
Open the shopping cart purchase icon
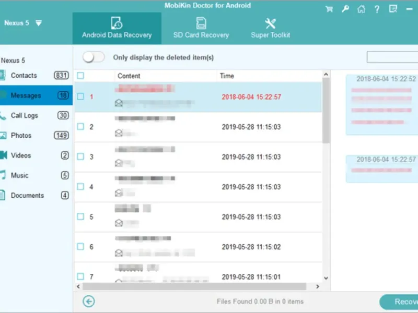(329, 9)
